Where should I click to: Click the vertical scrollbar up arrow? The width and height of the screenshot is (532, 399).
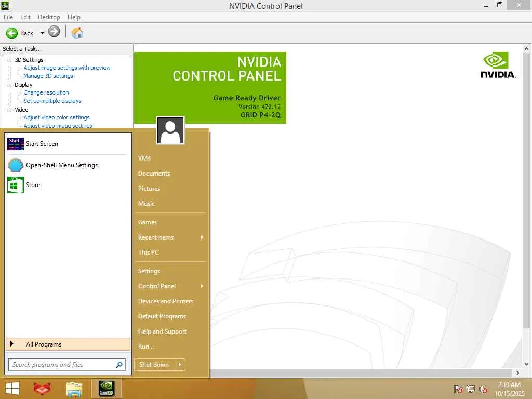coord(527,49)
